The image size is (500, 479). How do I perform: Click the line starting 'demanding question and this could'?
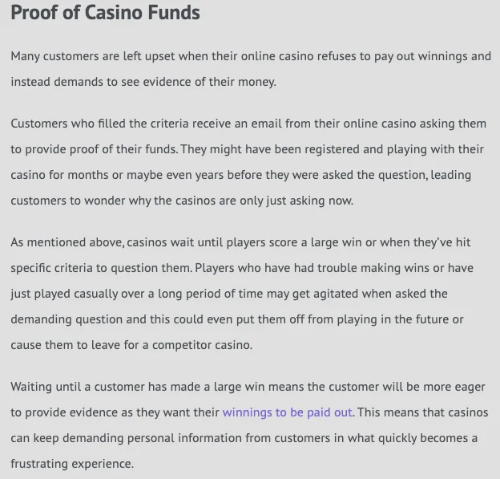pos(237,319)
